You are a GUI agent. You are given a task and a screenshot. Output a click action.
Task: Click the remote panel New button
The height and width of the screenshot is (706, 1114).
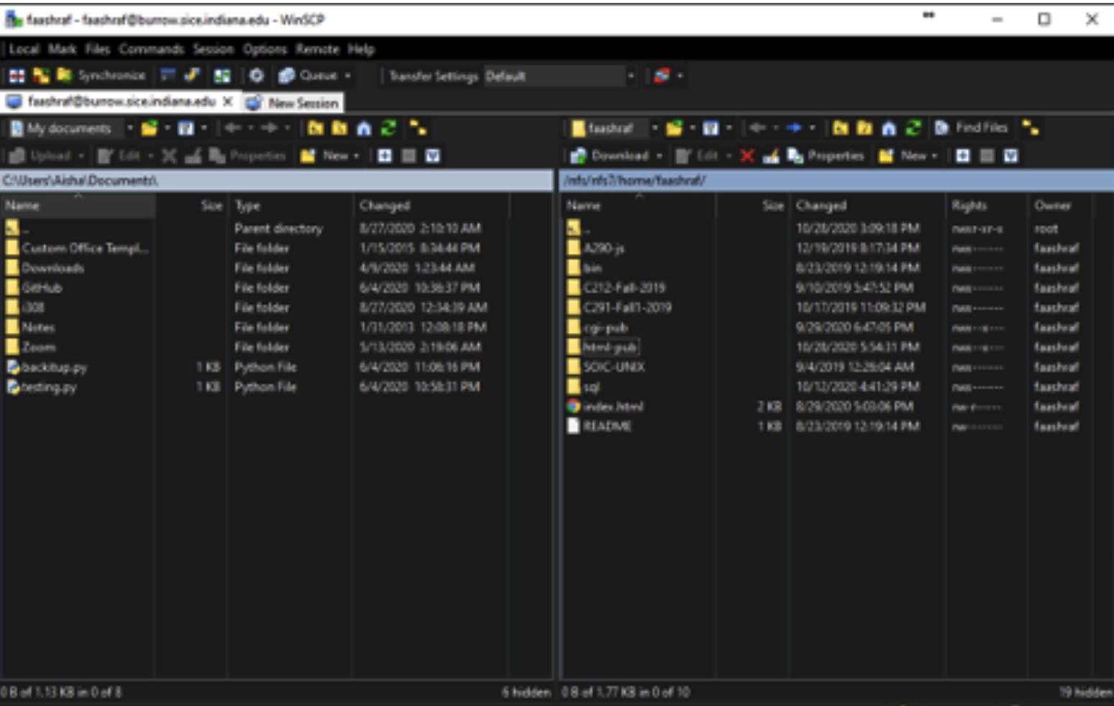click(904, 156)
